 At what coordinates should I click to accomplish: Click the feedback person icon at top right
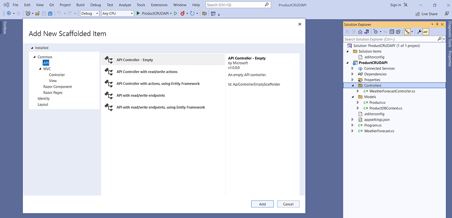coord(447,14)
